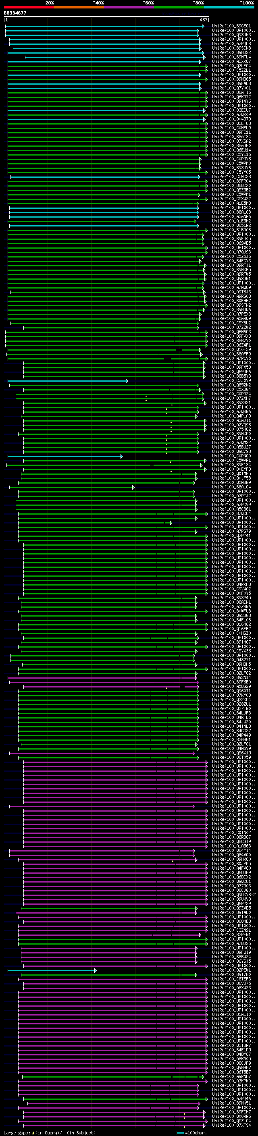This screenshot has height=1136, width=258.
Task: Select the UniRef100_A7QK09 label
Action: click(231, 115)
